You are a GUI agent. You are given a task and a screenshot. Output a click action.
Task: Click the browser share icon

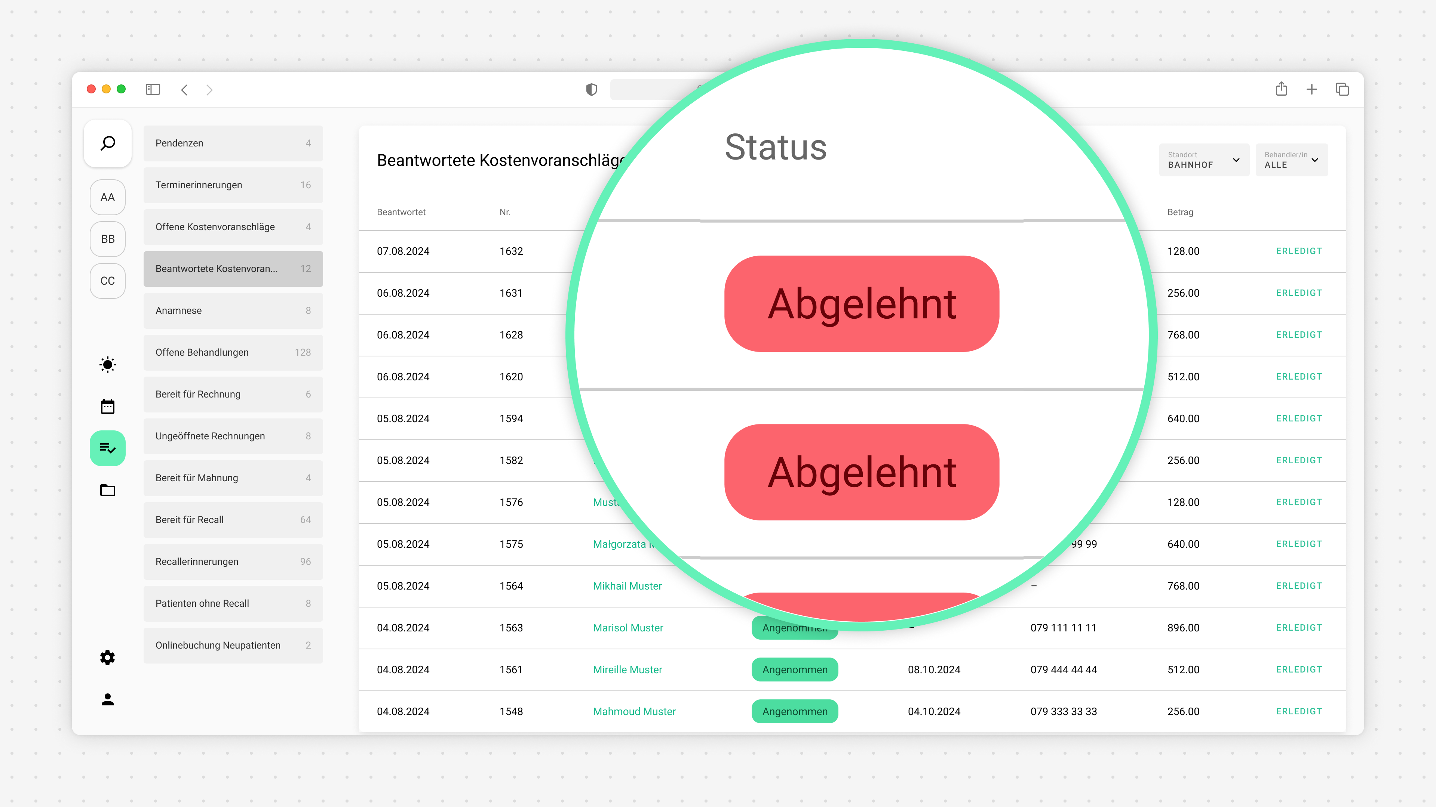pos(1281,89)
